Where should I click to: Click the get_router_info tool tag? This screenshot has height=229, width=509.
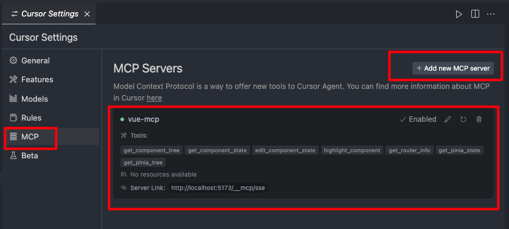tap(409, 150)
